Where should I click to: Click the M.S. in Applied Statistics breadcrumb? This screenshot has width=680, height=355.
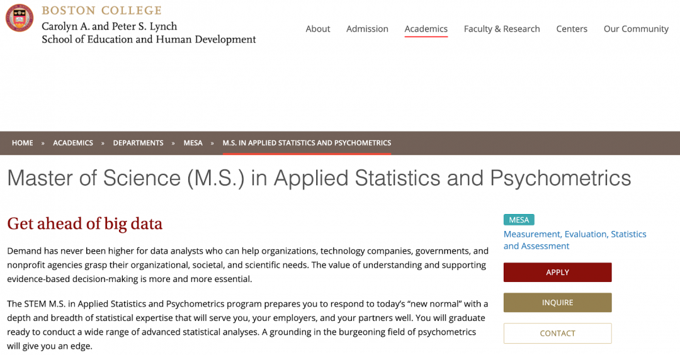[x=307, y=143]
